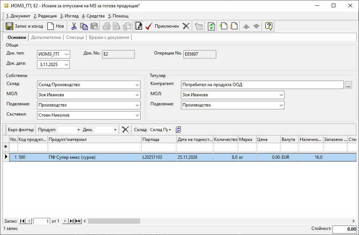The height and width of the screenshot is (235, 359).
Task: Click the refresh icon beside Склад filter
Action: tap(178, 130)
